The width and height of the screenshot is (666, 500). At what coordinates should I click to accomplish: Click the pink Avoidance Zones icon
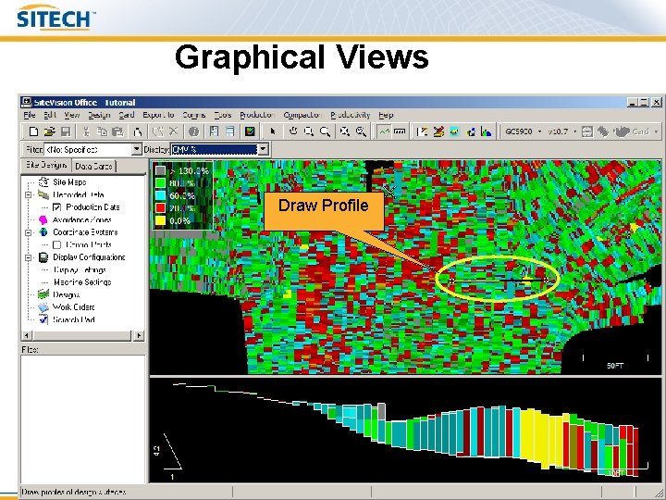click(x=43, y=219)
